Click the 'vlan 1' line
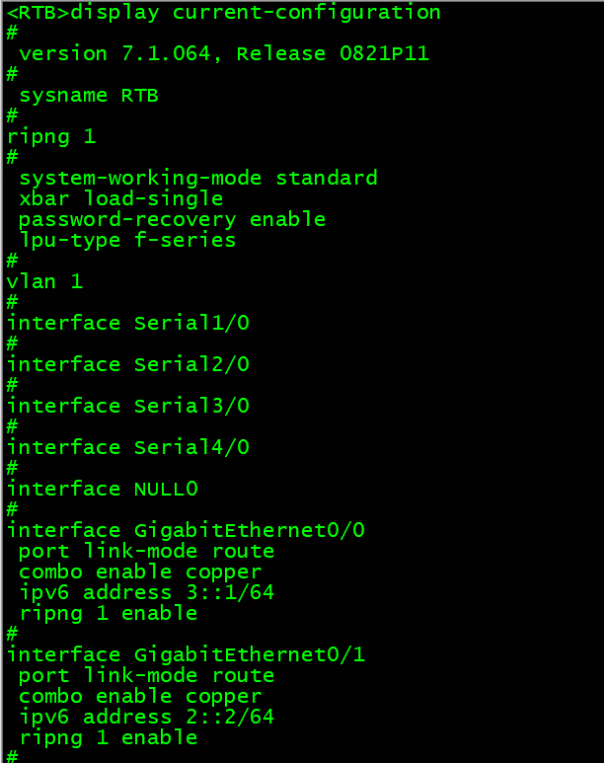 coord(44,282)
